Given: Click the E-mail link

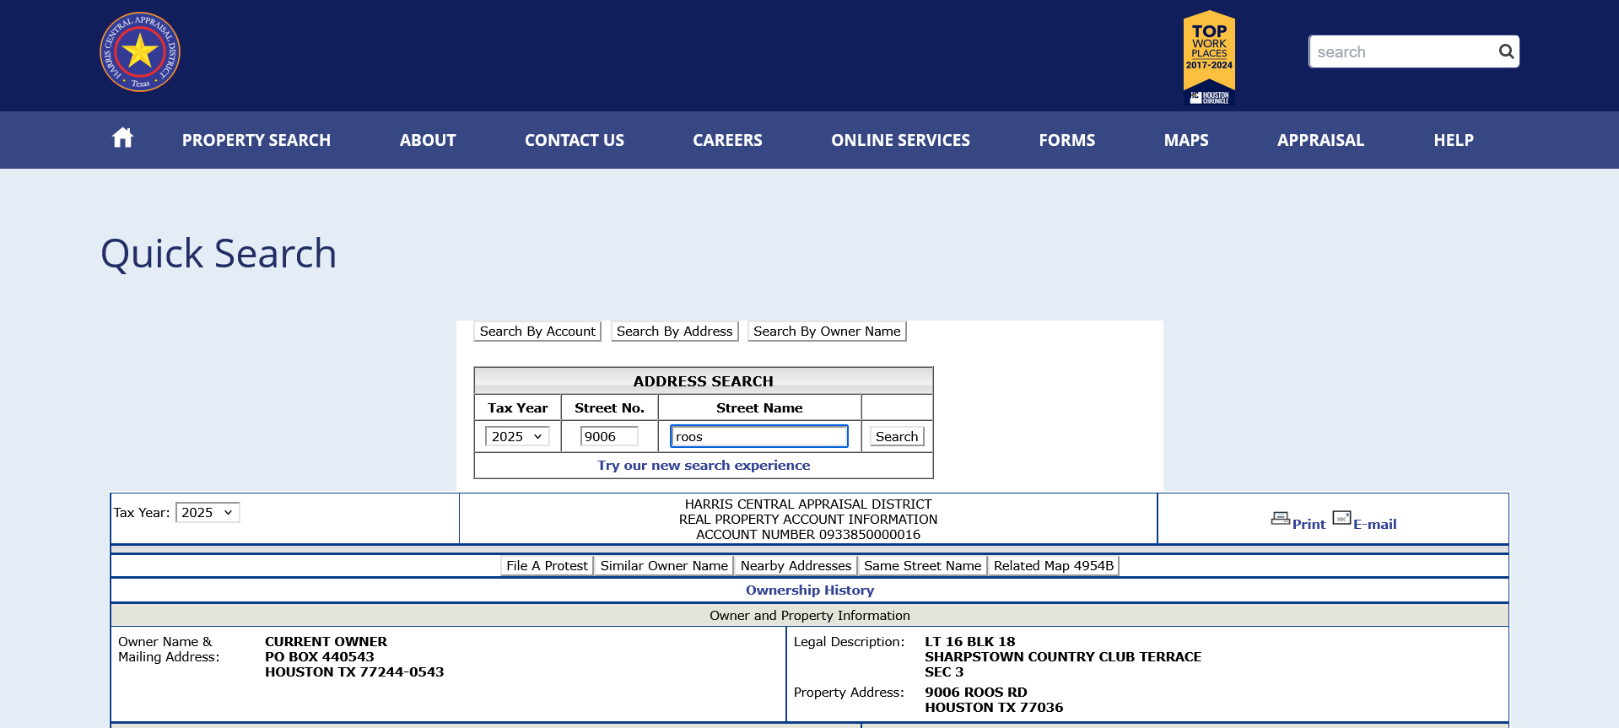Looking at the screenshot, I should (x=1375, y=524).
